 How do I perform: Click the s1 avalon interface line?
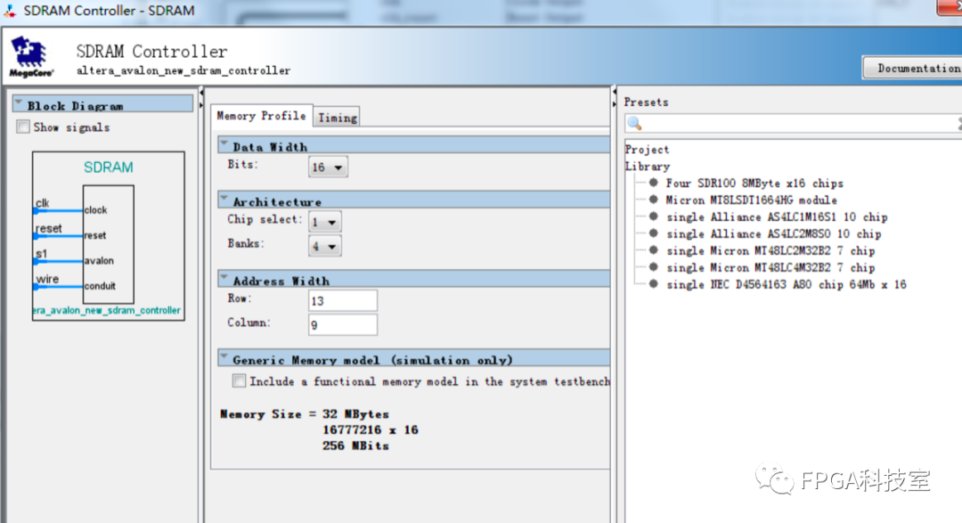click(x=58, y=262)
